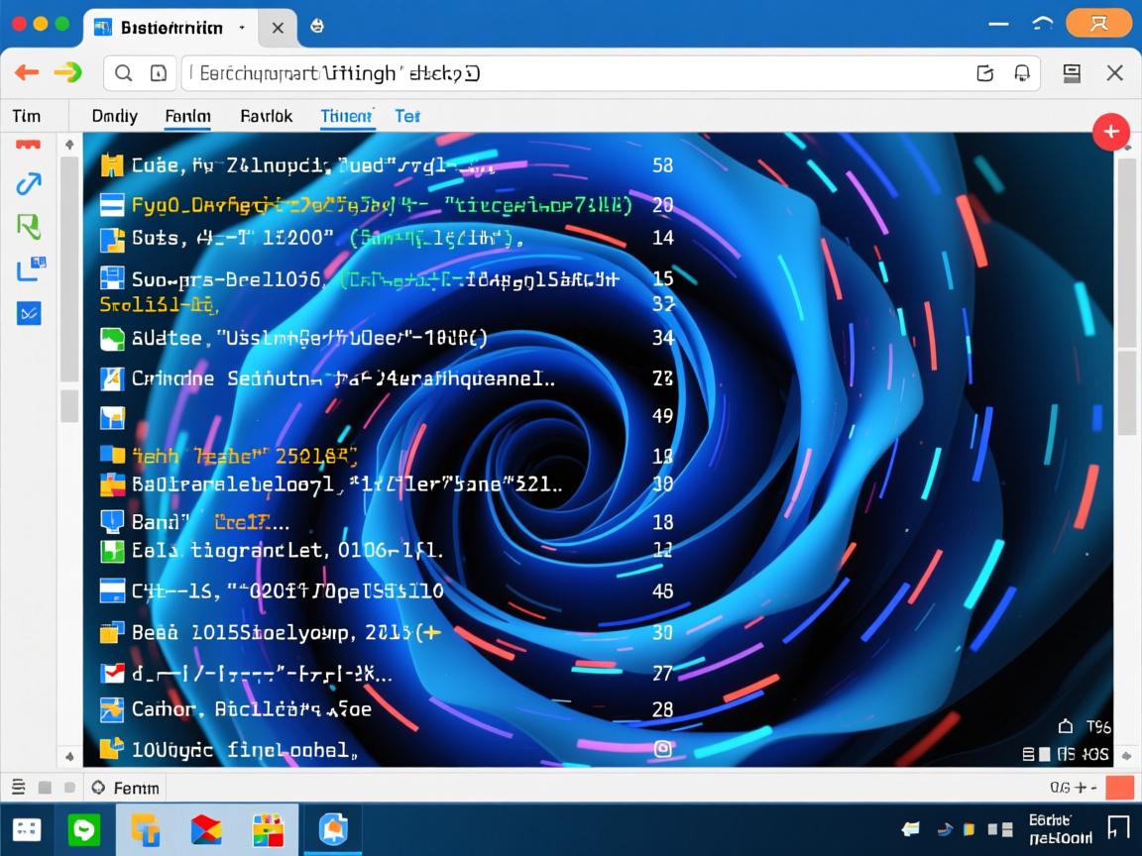The width and height of the screenshot is (1142, 856).
Task: Switch to the Favlok tab
Action: pyautogui.click(x=266, y=116)
